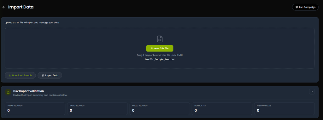323x120 pixels.
Task: Click the Download Sample button
Action: (20, 75)
